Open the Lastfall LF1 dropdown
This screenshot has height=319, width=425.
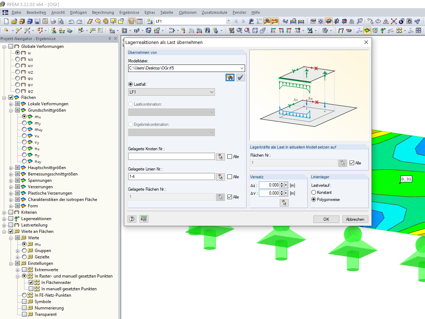click(212, 92)
